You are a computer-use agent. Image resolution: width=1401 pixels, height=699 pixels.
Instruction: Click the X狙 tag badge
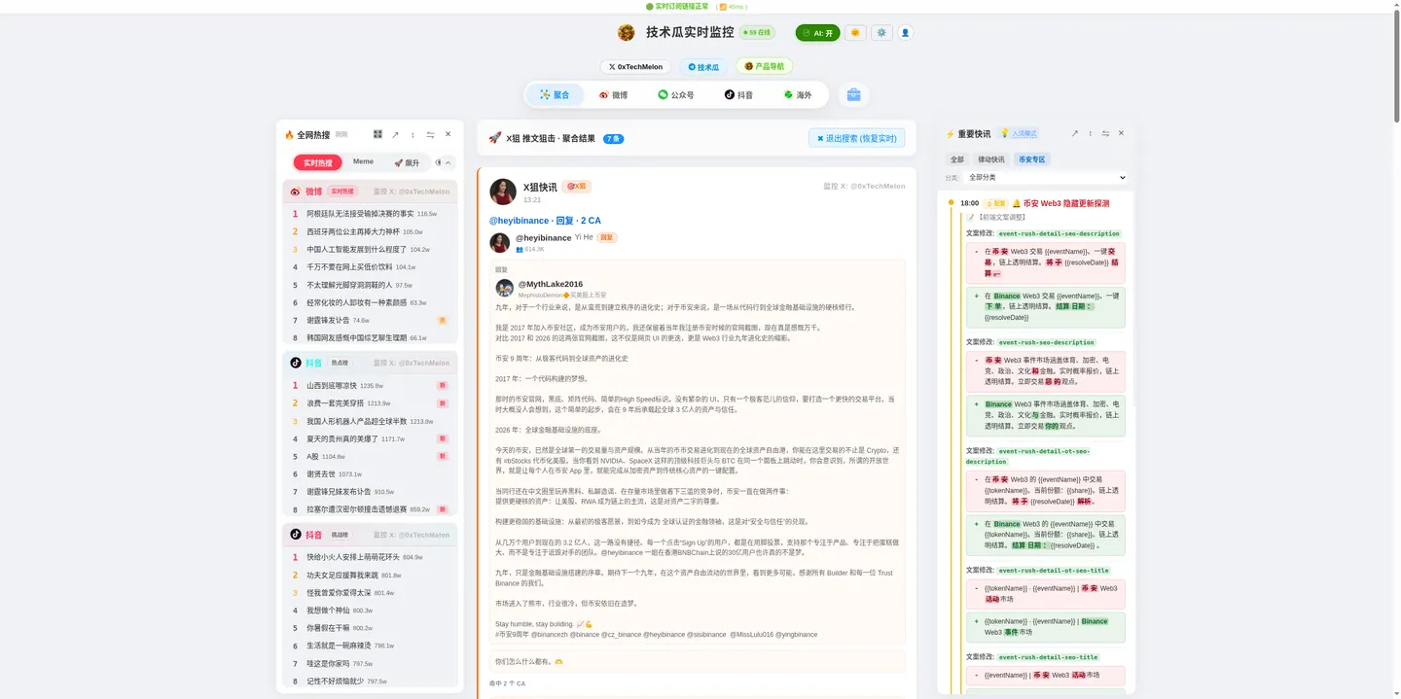pos(576,186)
